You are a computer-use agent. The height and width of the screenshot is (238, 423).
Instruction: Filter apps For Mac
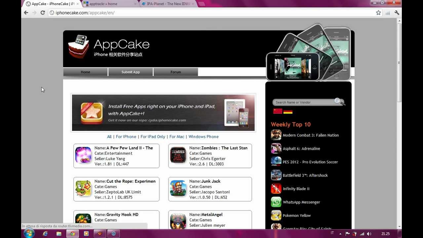177,137
